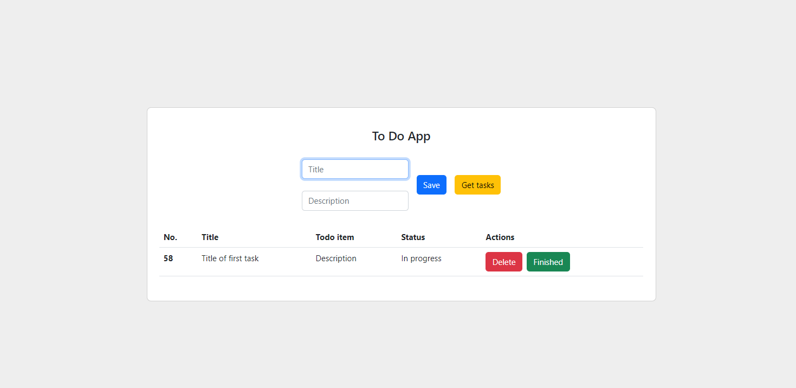Click the 'Todo item' column header

[x=334, y=237]
